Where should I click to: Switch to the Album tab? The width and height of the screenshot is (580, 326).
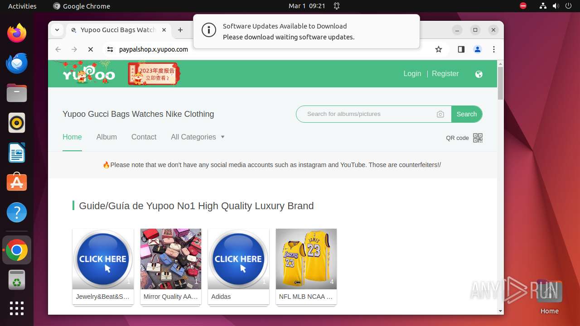(106, 137)
